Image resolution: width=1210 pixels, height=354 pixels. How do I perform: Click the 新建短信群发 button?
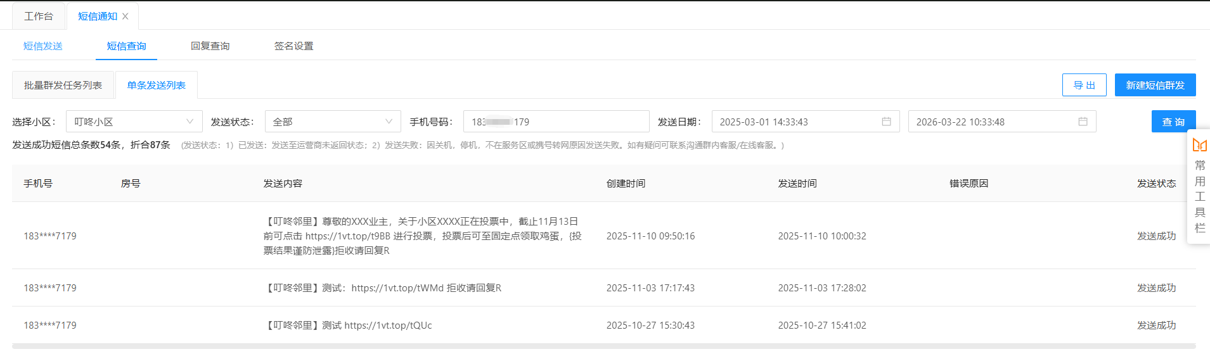pyautogui.click(x=1155, y=85)
